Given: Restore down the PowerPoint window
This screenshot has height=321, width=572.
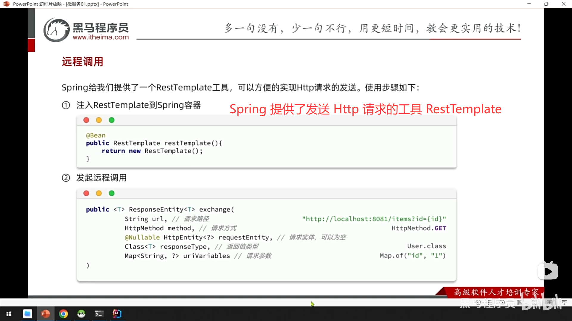Looking at the screenshot, I should coord(546,4).
